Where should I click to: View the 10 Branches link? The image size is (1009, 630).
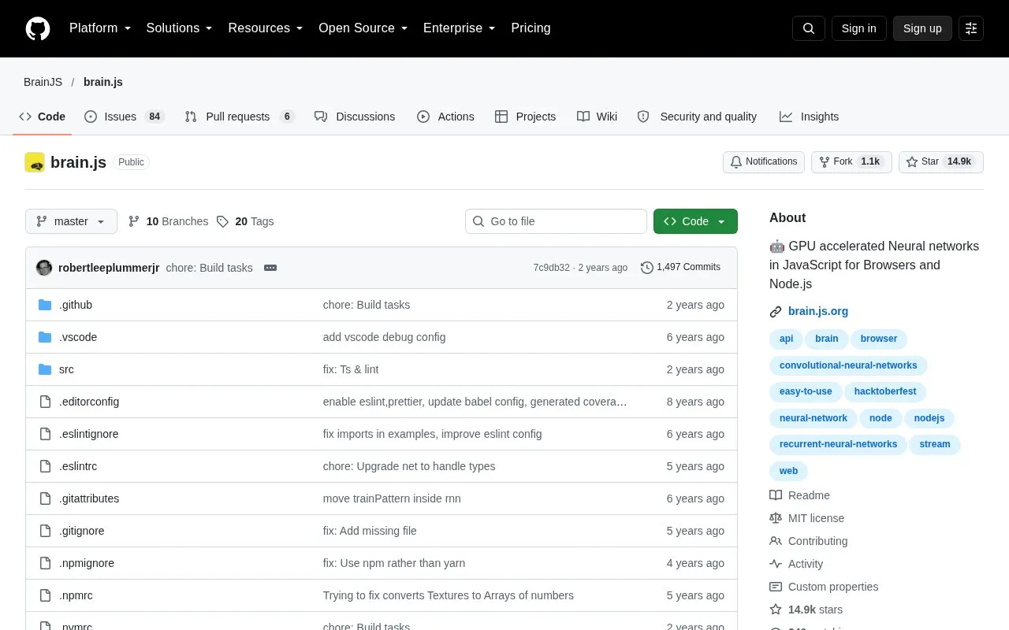pos(168,221)
